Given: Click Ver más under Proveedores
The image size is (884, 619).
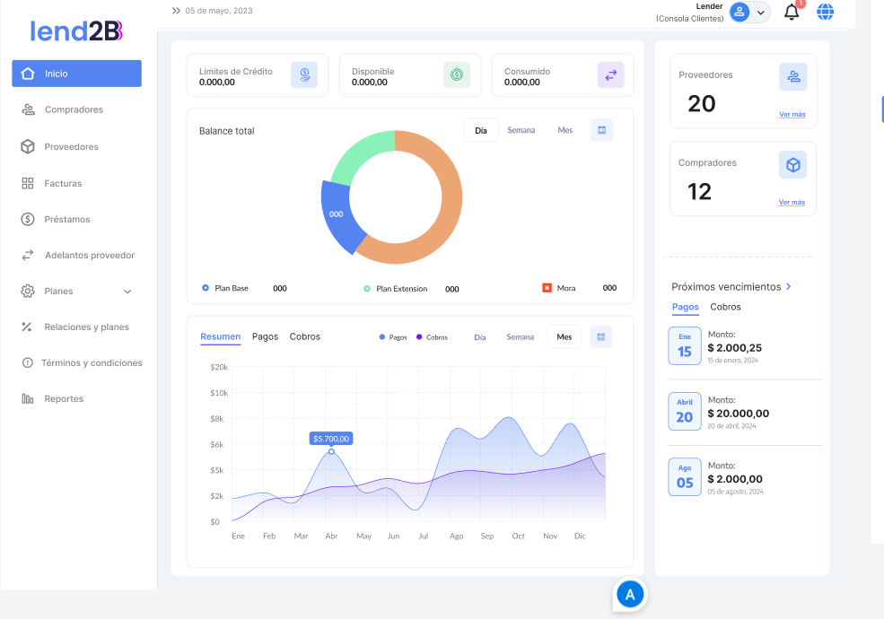Looking at the screenshot, I should (792, 115).
